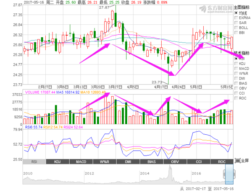Switch to the BIAS tab below chart
Image resolution: width=252 pixels, height=192 pixels.
point(152,161)
